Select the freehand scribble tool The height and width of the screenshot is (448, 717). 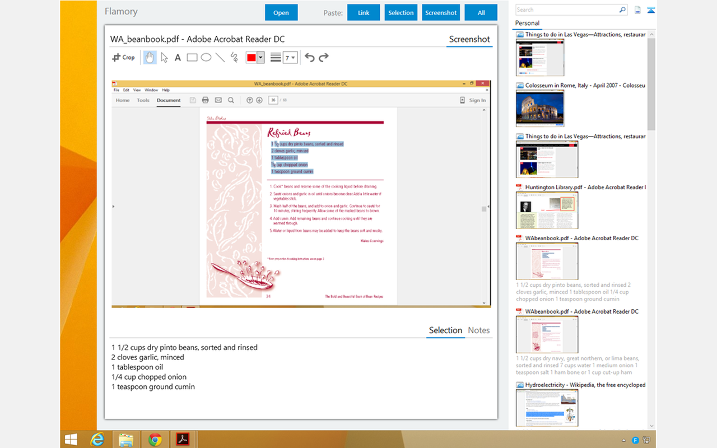click(x=234, y=57)
